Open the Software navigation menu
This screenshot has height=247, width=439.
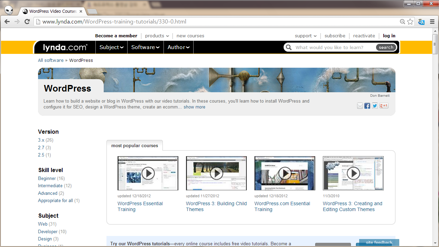[x=146, y=47]
